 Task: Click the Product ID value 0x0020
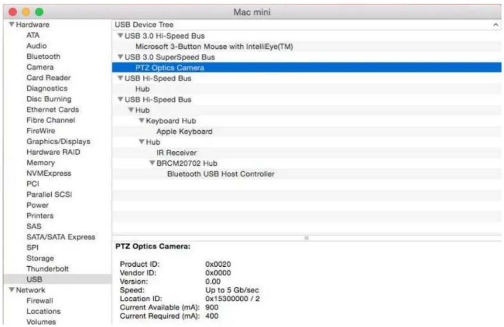point(218,264)
